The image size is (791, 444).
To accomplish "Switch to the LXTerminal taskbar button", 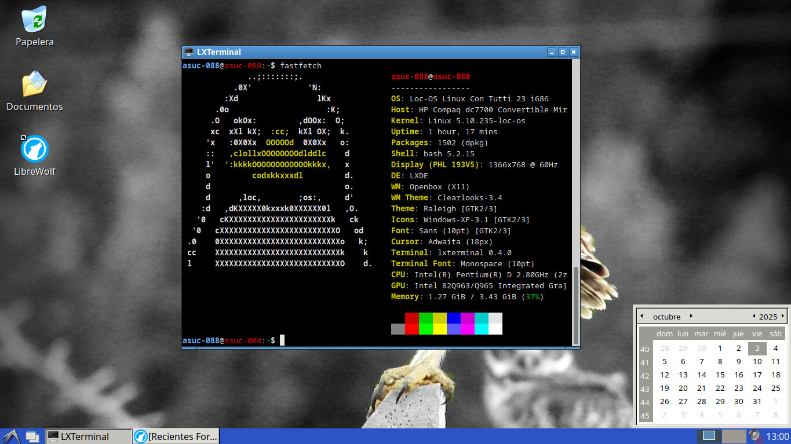I will pyautogui.click(x=88, y=436).
